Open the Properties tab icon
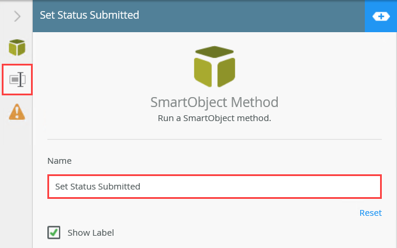Screen dimensions: 397x248 [17, 80]
